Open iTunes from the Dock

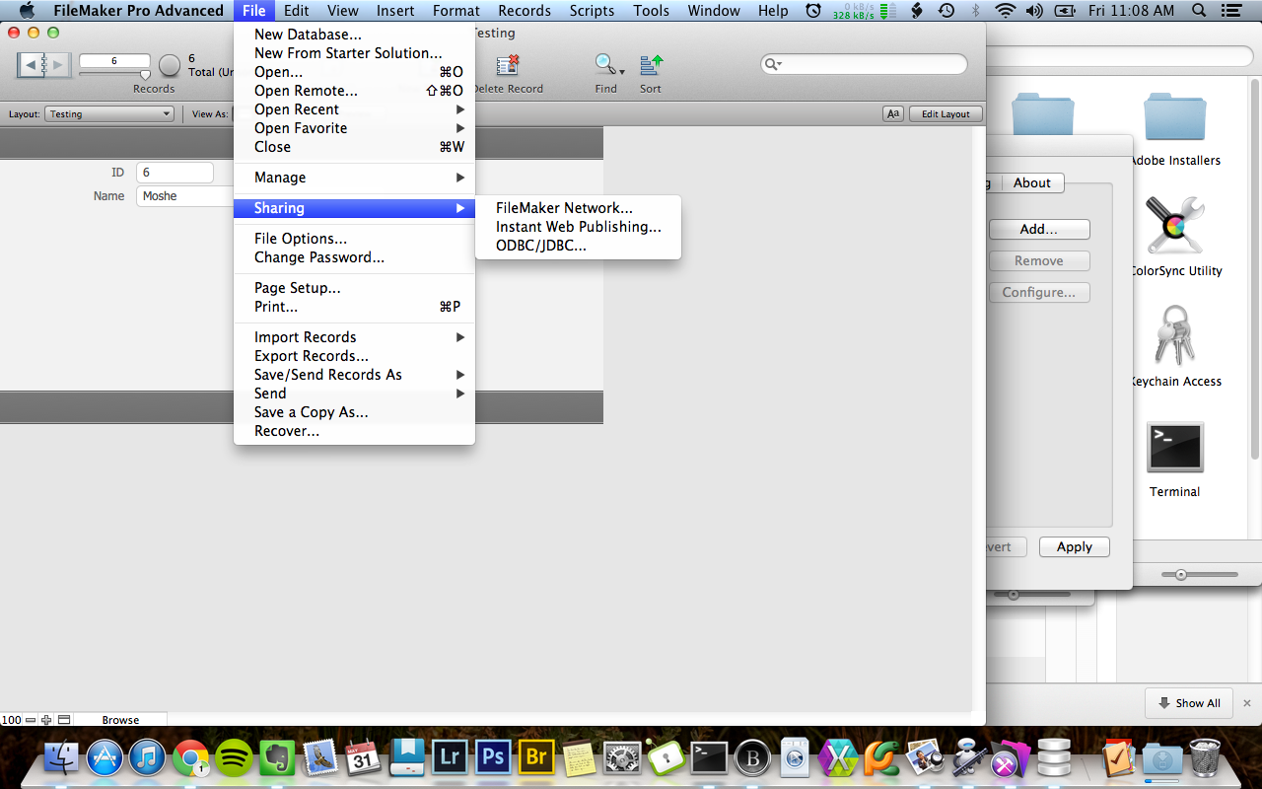(x=148, y=757)
